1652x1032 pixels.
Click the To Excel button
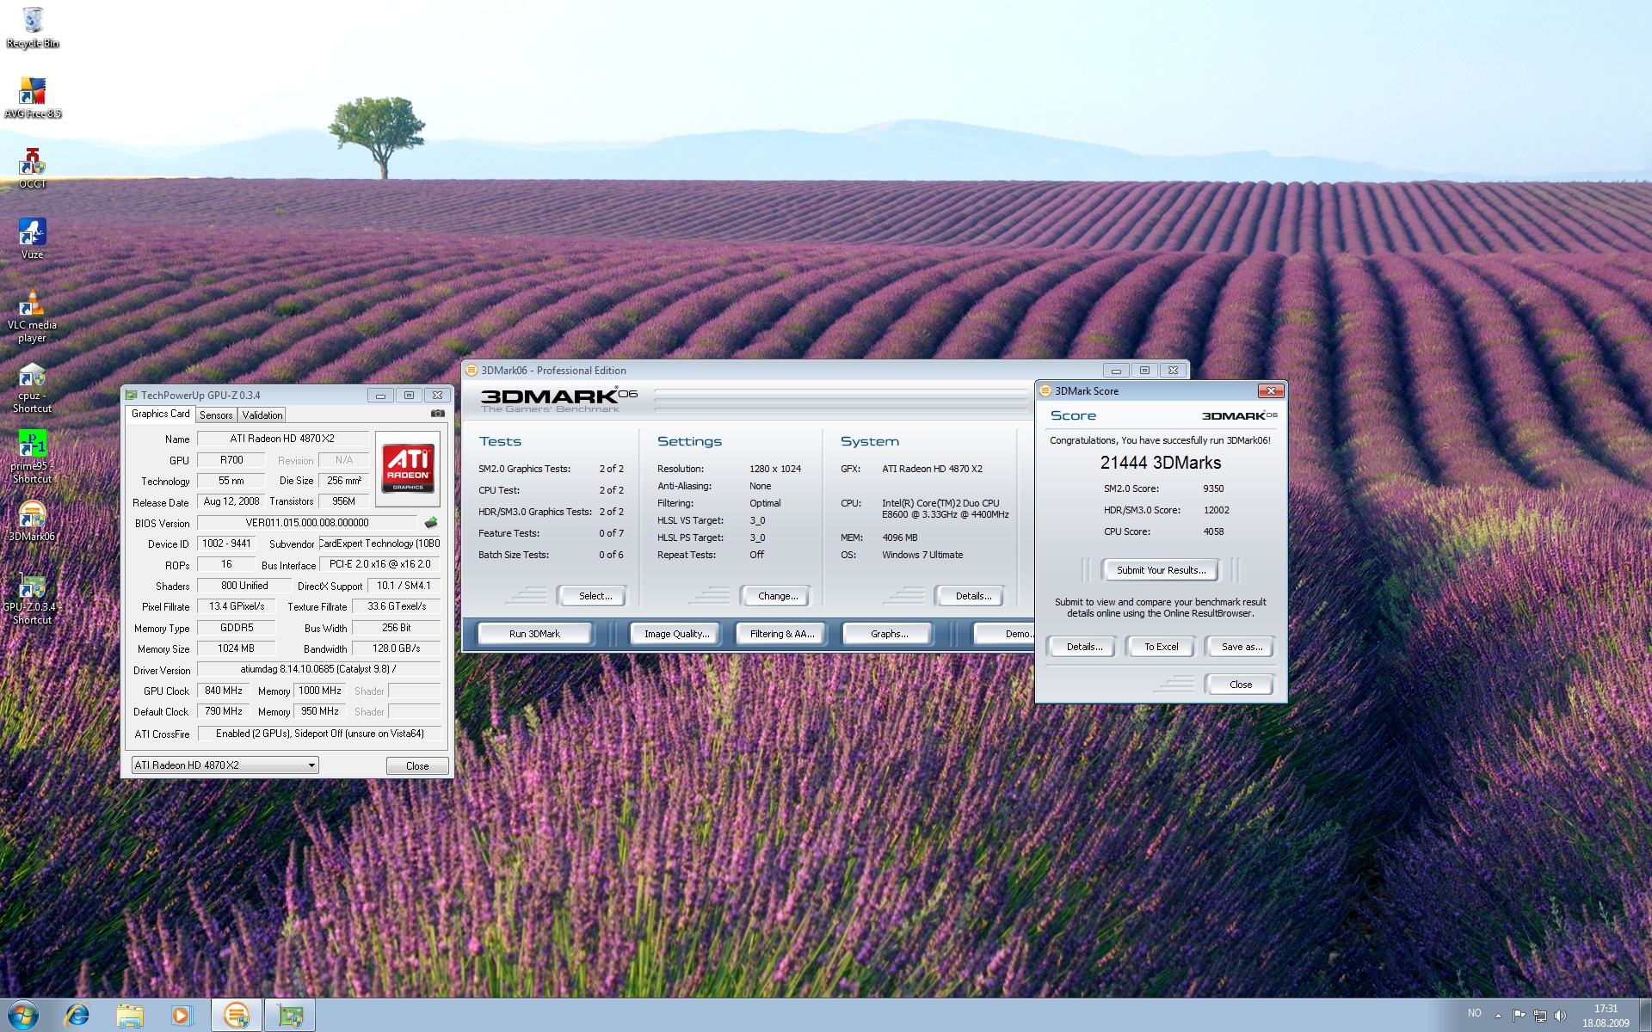click(x=1160, y=647)
